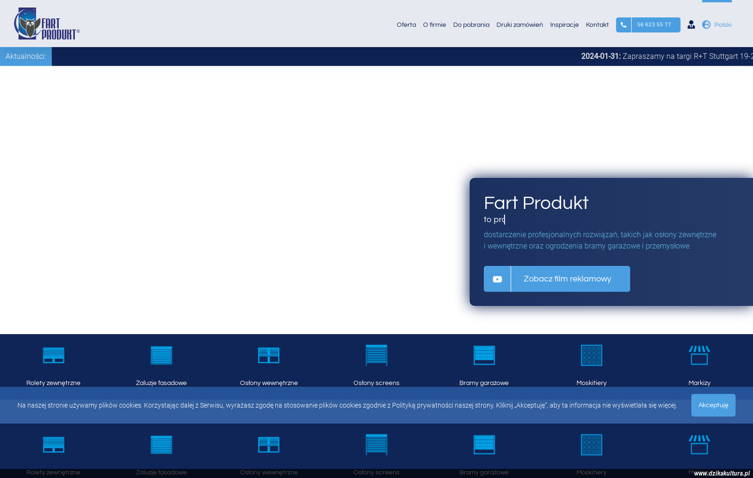This screenshot has width=753, height=478.
Task: Click top-row Osłony screens icon
Action: coord(376,355)
